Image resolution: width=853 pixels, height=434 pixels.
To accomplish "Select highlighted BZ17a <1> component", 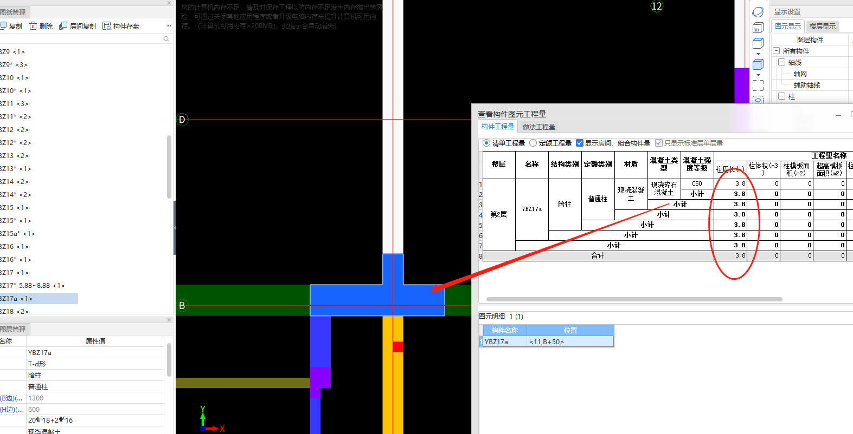I will click(39, 298).
